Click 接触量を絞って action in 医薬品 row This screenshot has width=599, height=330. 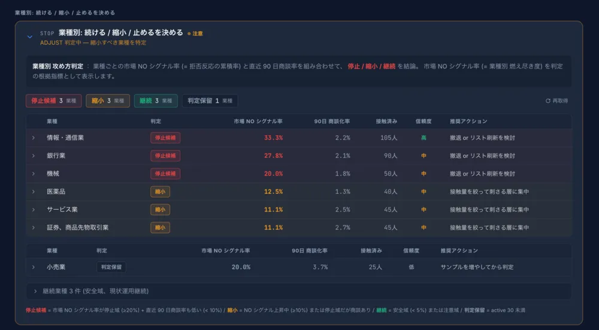point(489,192)
